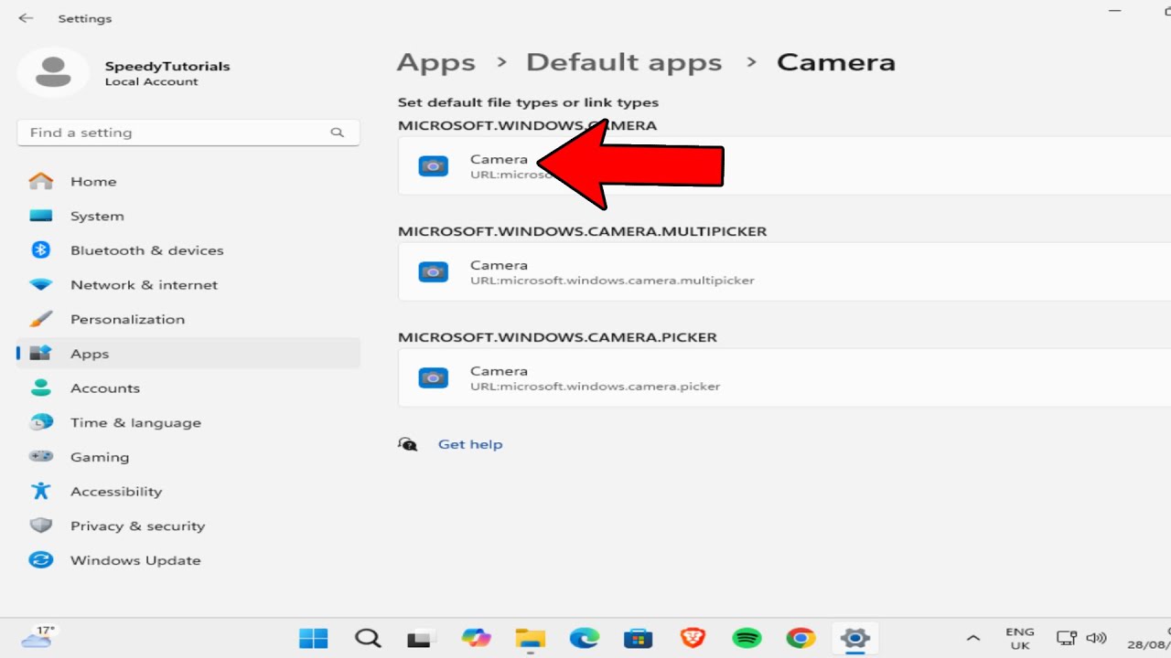Open taskbar Search

click(x=368, y=638)
